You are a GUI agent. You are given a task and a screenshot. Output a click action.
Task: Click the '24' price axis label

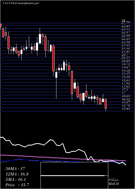[124, 20]
